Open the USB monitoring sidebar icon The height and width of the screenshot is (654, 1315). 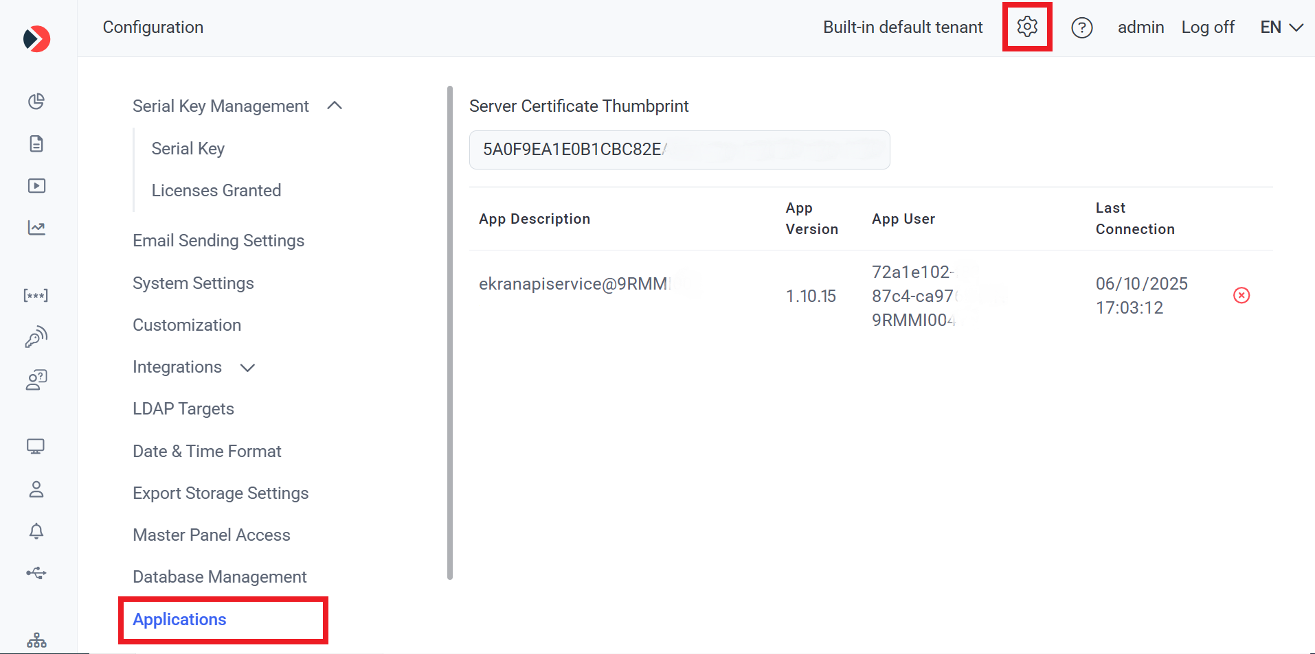click(36, 573)
